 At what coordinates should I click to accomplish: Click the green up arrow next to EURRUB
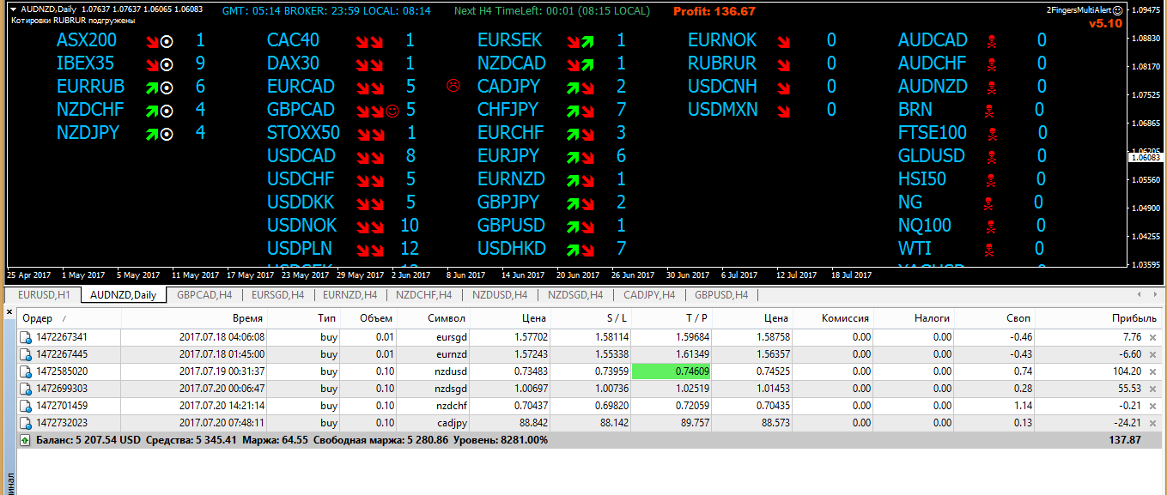[152, 88]
